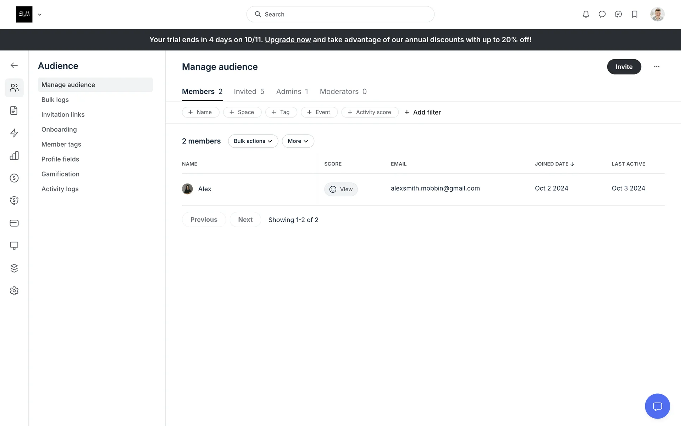The width and height of the screenshot is (681, 426).
Task: Click the back arrow in sidebar
Action: pos(14,65)
